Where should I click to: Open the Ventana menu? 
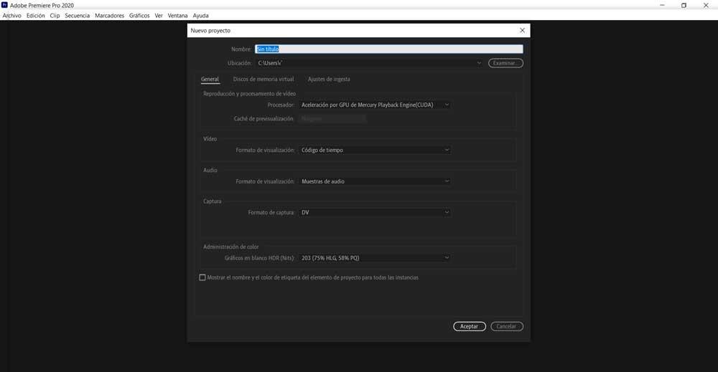tap(177, 16)
